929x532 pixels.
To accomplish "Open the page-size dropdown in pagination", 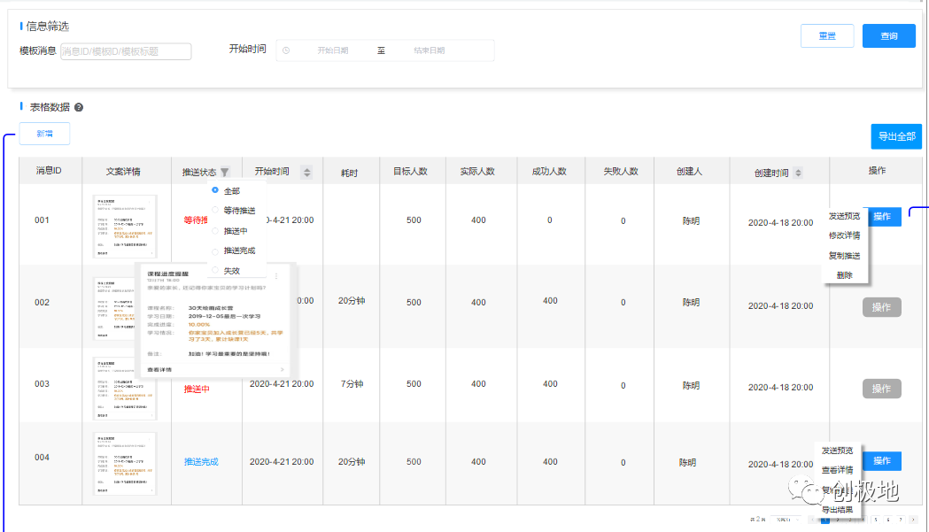I will [786, 520].
